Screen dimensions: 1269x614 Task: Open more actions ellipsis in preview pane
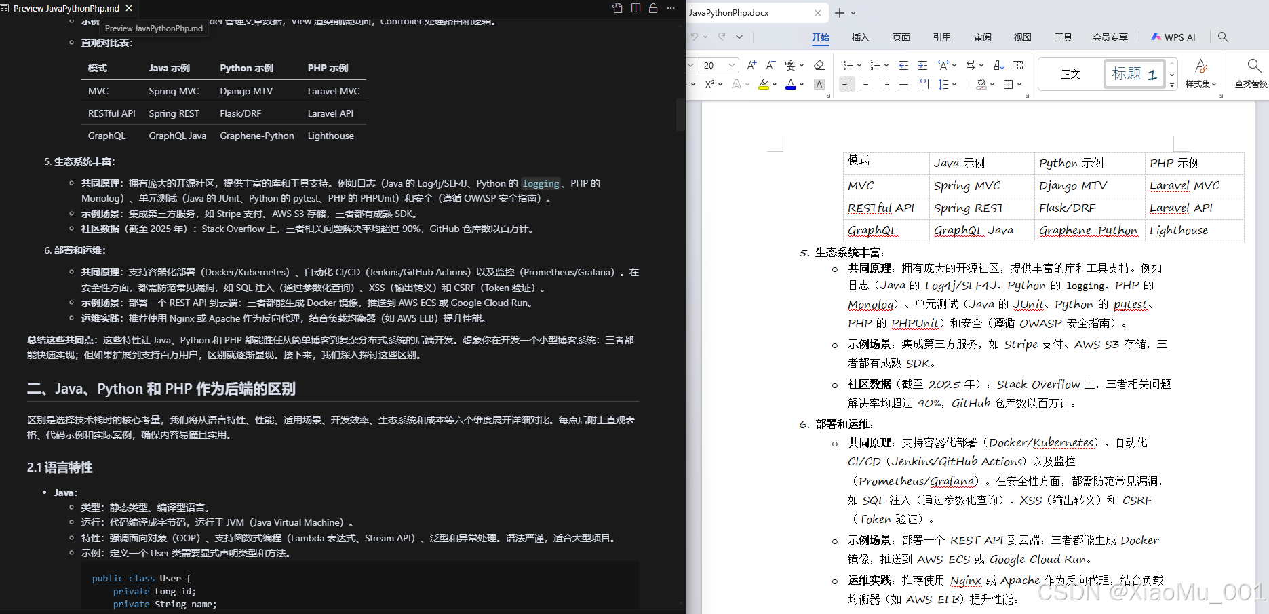671,8
